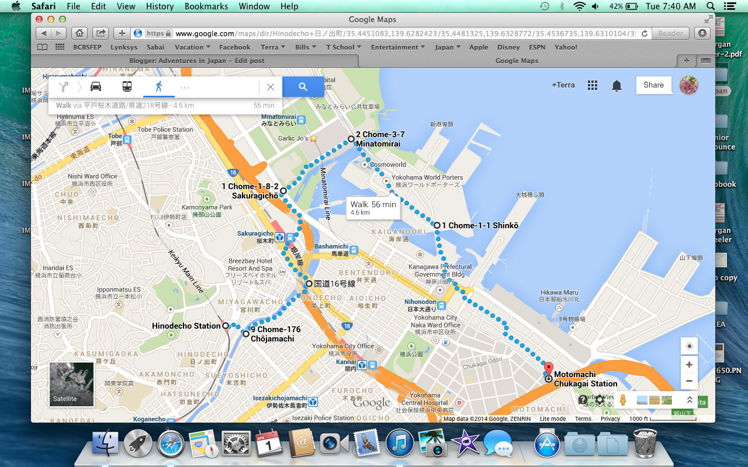Open Wi-Fi status menu
Screen dimensions: 748x467
(579, 6)
